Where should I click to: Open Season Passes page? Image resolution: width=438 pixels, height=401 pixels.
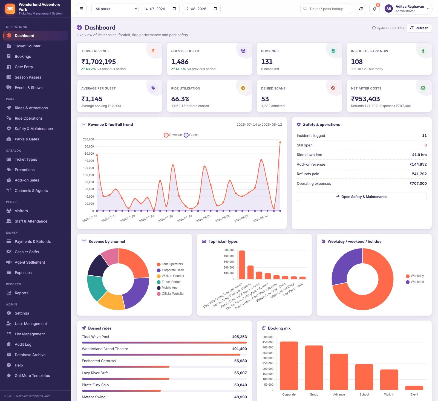pyautogui.click(x=35, y=77)
